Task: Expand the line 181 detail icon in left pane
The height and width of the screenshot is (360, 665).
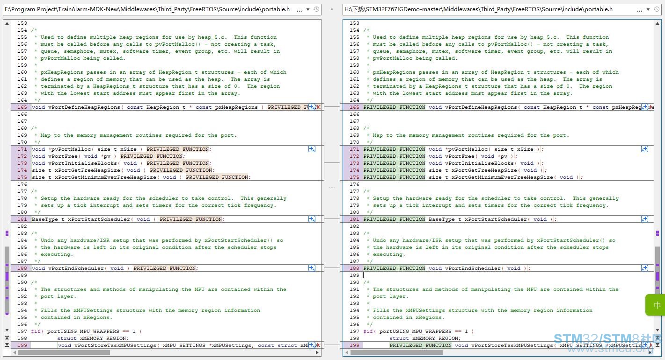Action: [312, 219]
